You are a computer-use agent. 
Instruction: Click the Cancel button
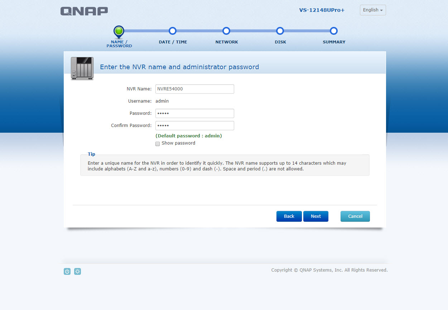pos(355,216)
